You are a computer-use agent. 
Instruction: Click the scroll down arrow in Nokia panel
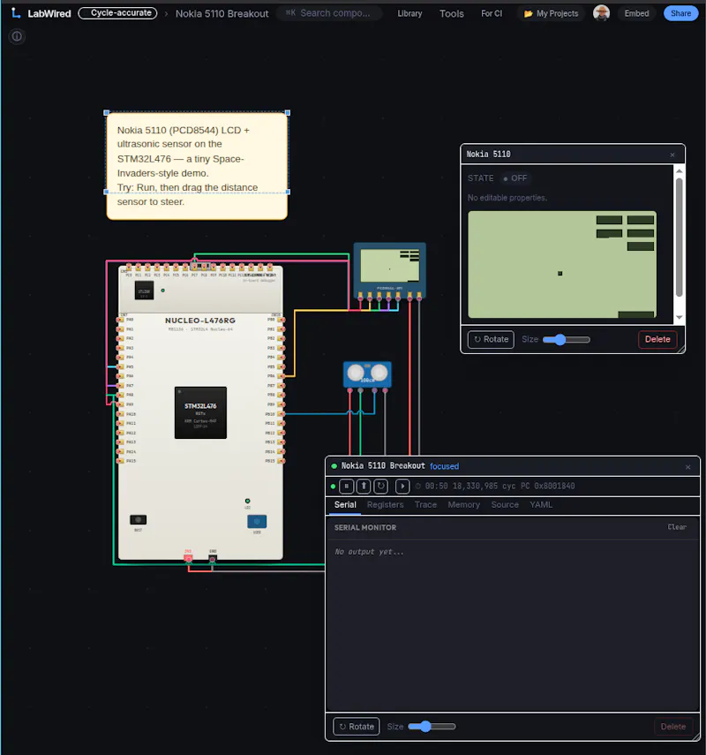tap(679, 317)
